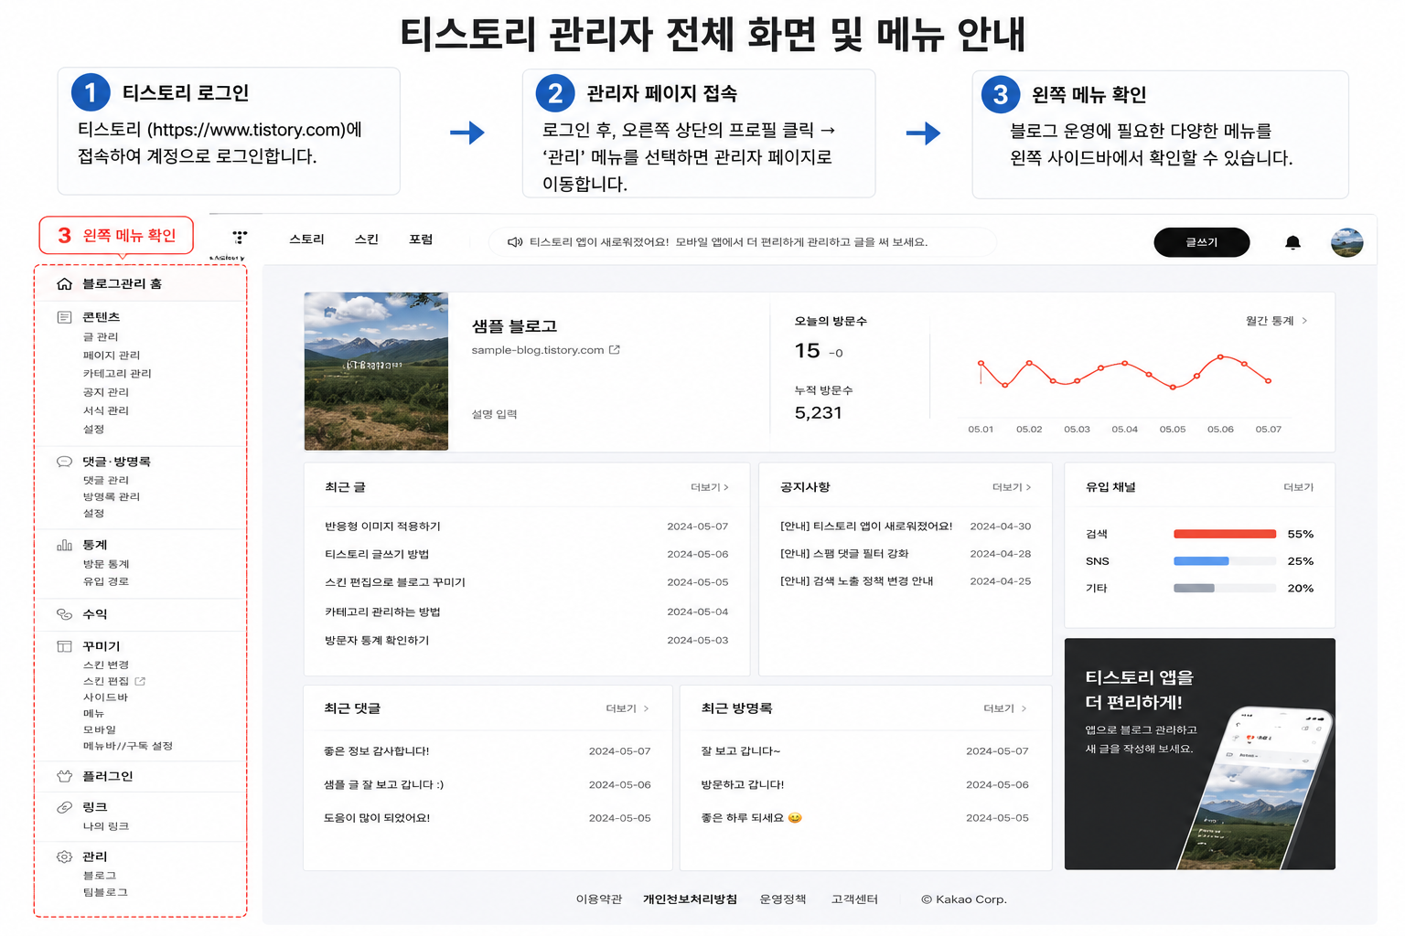1405x936 pixels.
Task: Expand 더보기 in the 공지사항 panel
Action: pos(1012,487)
